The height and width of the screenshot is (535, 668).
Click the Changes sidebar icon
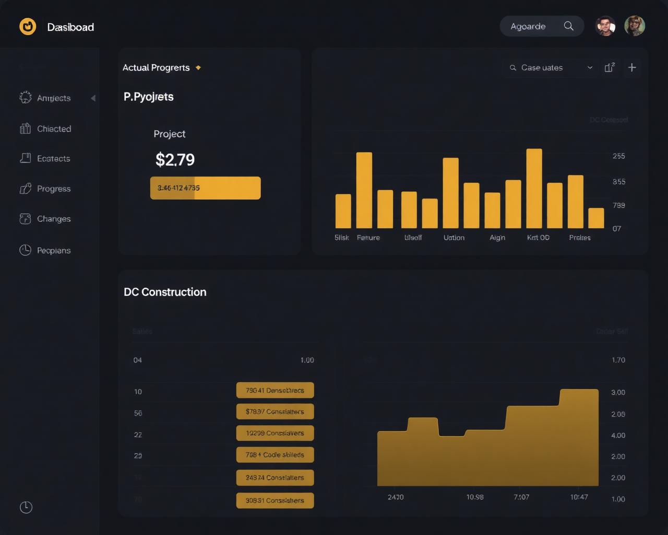click(25, 219)
